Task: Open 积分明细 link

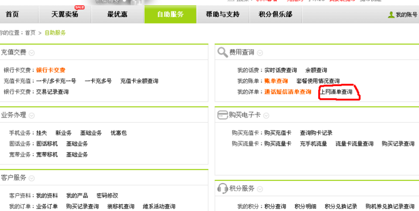Action: pyautogui.click(x=306, y=206)
